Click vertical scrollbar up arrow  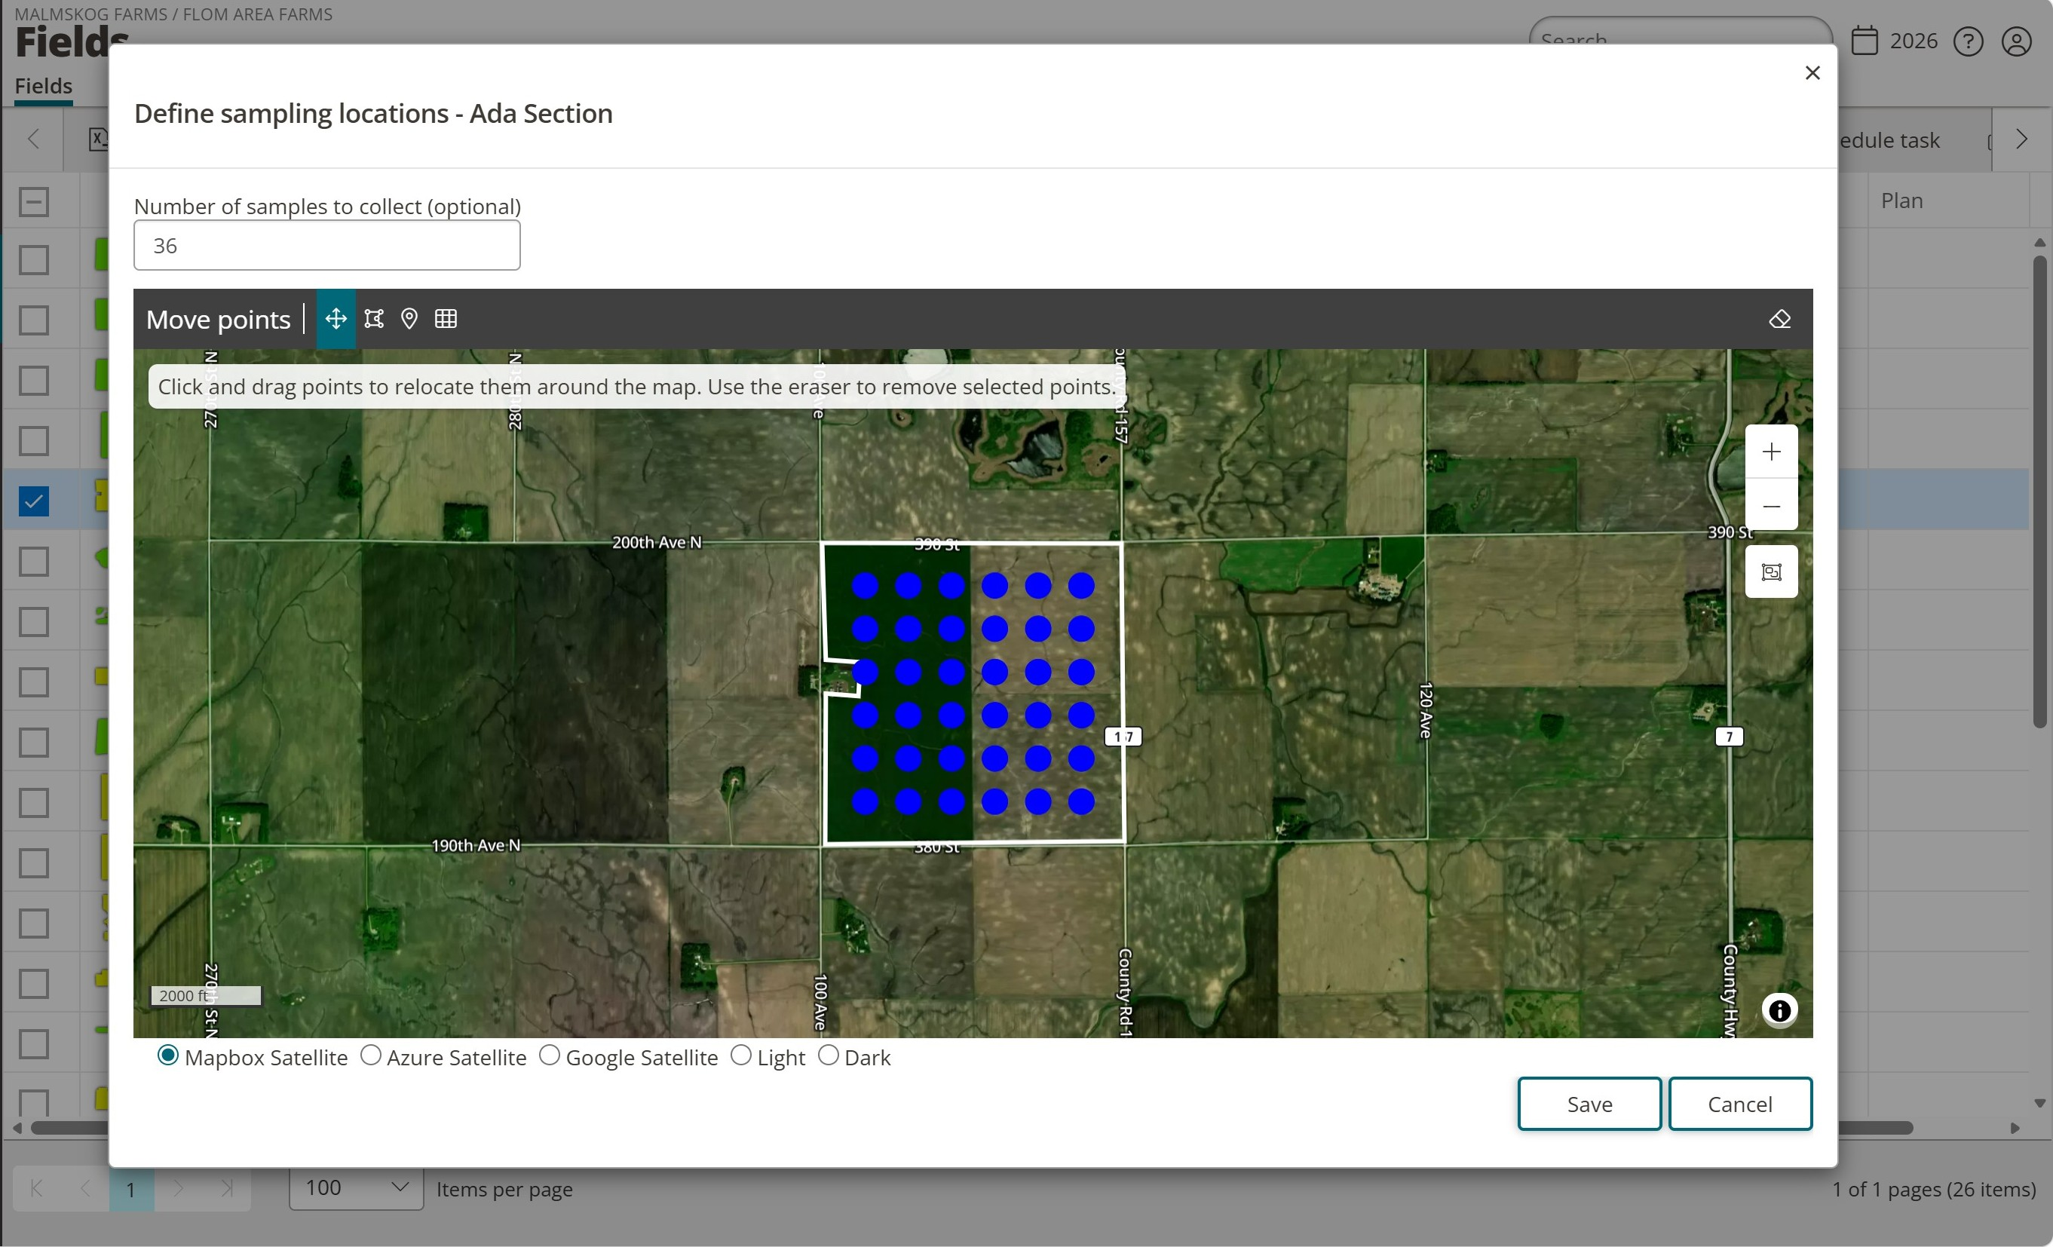tap(2039, 244)
